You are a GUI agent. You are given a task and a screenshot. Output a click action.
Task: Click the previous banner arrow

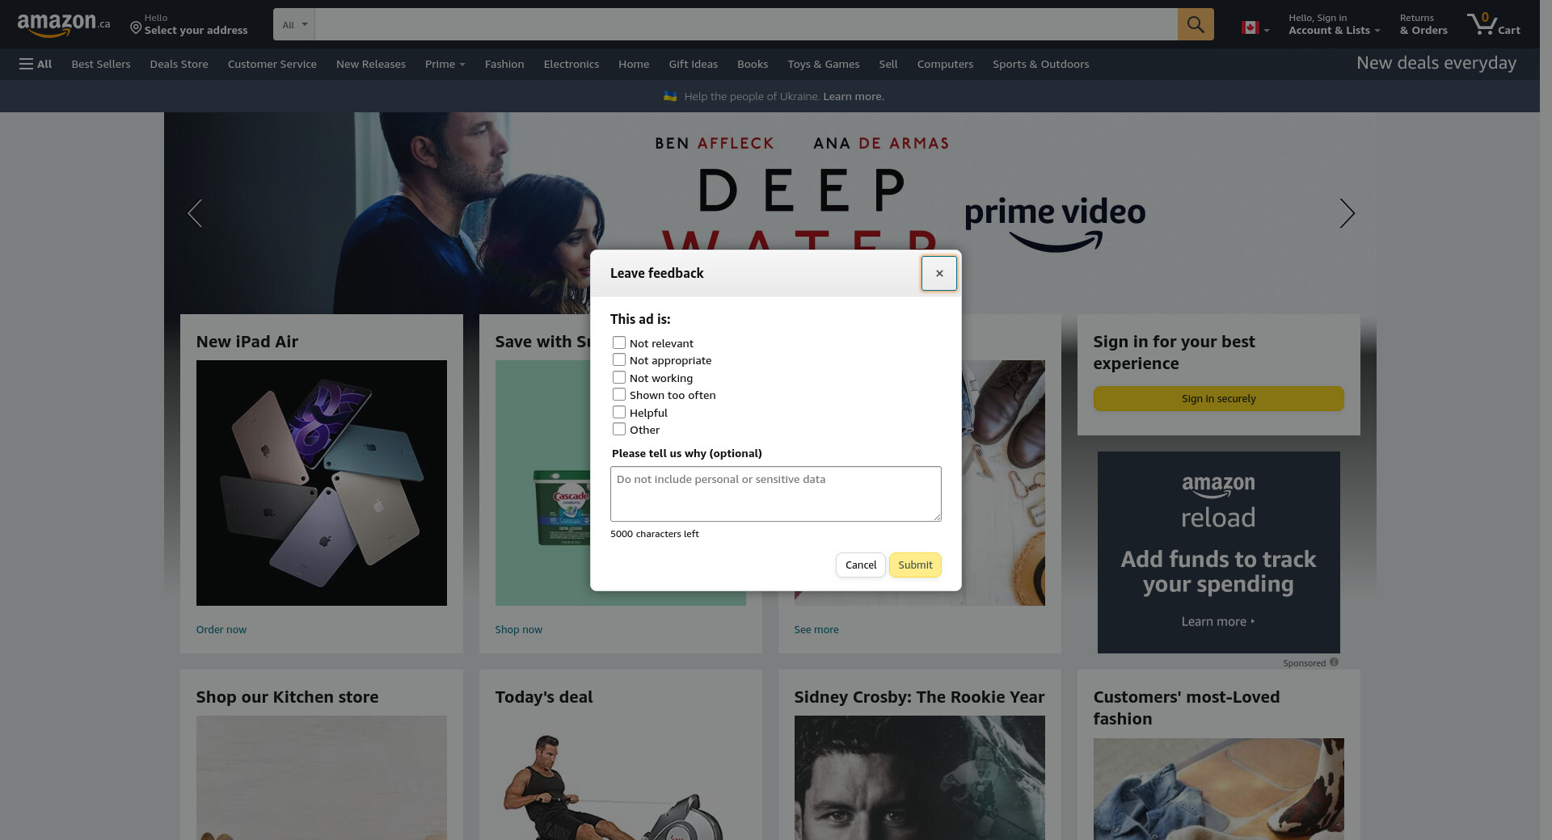click(x=195, y=213)
